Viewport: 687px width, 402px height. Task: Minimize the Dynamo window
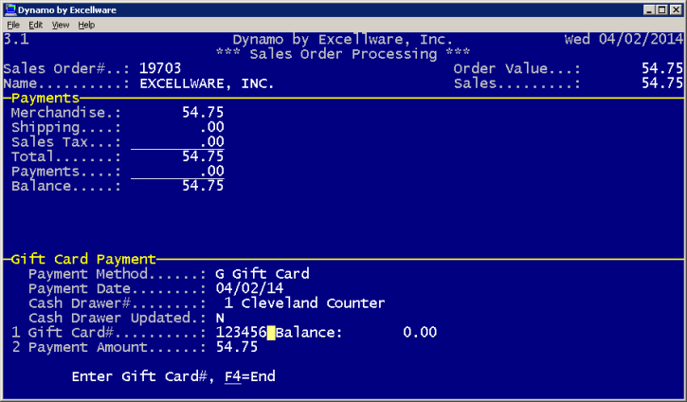point(649,9)
